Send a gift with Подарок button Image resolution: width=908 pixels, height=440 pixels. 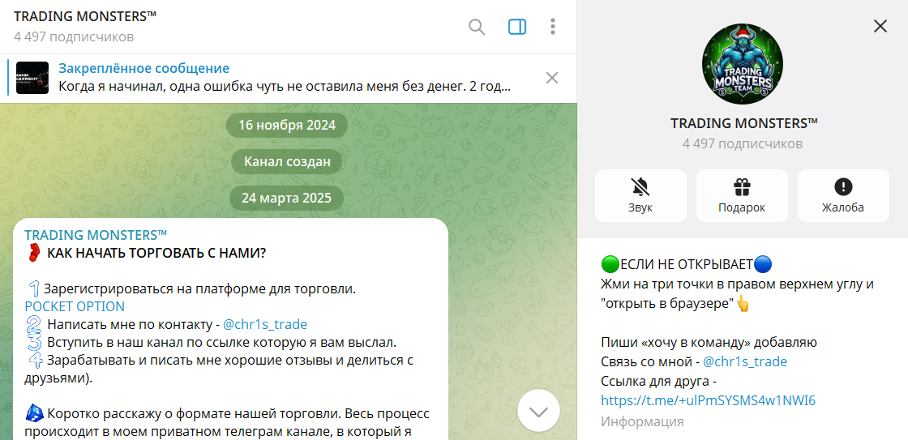pyautogui.click(x=742, y=195)
